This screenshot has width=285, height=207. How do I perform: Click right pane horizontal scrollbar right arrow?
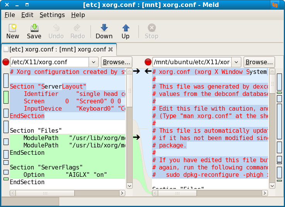click(265, 193)
